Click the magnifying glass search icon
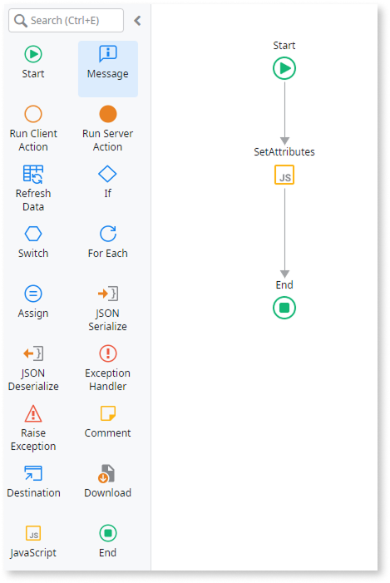 (x=21, y=21)
